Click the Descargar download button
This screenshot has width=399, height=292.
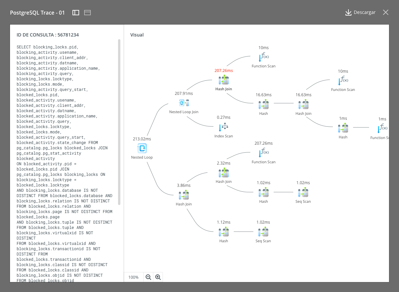coord(360,12)
